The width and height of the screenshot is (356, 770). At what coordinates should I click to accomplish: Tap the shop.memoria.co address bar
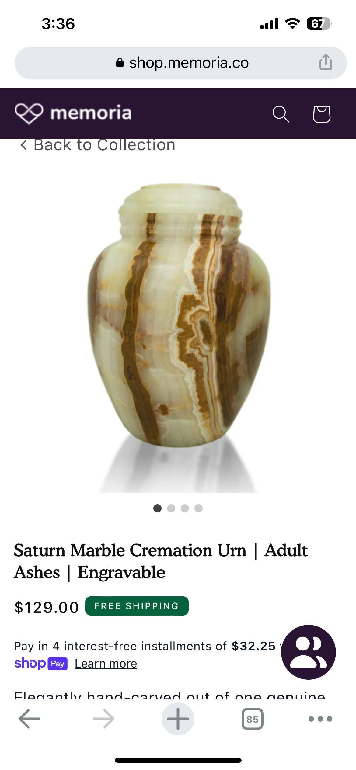coord(180,63)
